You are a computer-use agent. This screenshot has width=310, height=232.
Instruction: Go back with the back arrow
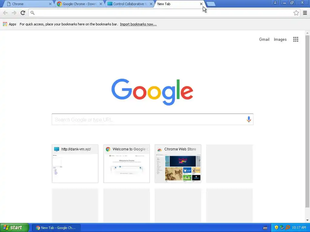5,13
